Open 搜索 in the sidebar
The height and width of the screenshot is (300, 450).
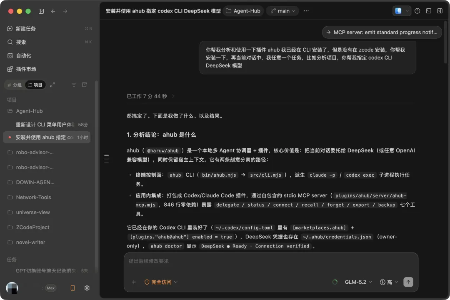pyautogui.click(x=50, y=42)
